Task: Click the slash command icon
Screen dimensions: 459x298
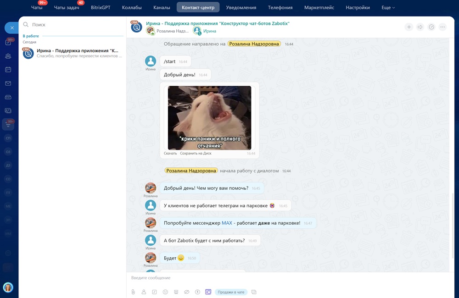Action: click(155, 292)
